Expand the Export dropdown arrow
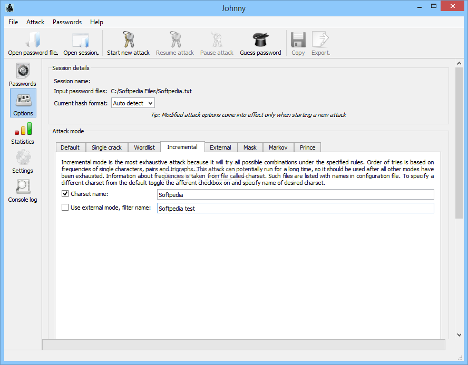This screenshot has height=365, width=468. pos(329,54)
